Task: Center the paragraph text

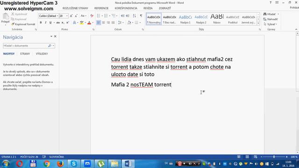Action: click(103, 23)
